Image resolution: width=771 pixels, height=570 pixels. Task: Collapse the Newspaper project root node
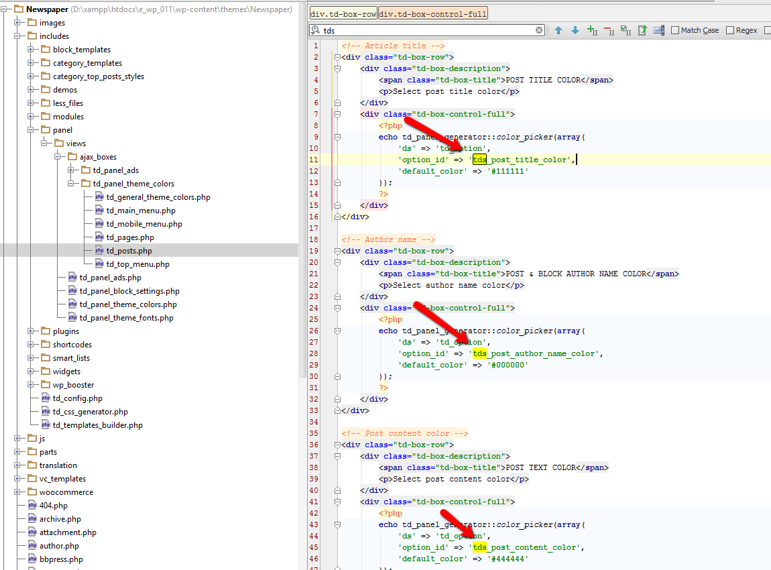(x=4, y=9)
